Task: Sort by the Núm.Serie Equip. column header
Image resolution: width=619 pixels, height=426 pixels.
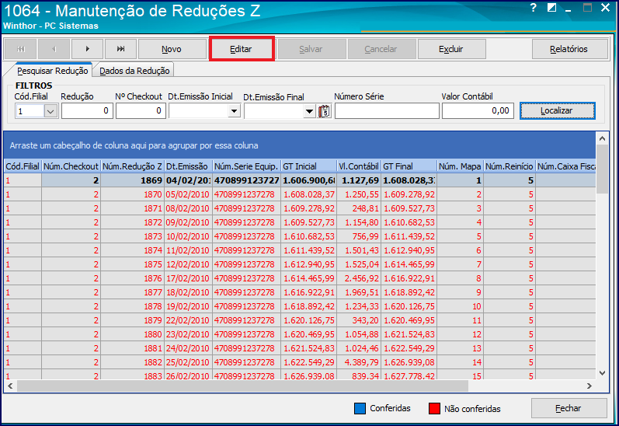Action: point(247,166)
